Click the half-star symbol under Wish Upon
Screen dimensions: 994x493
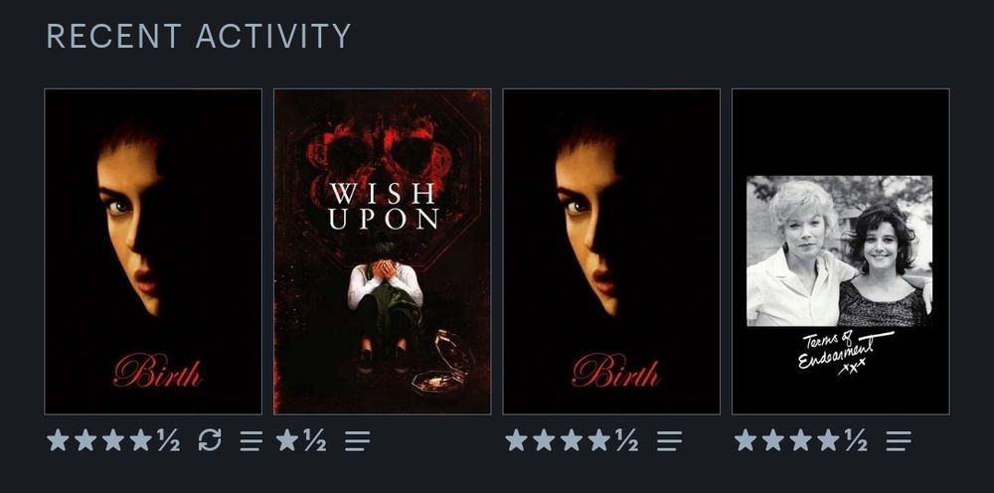coord(315,439)
